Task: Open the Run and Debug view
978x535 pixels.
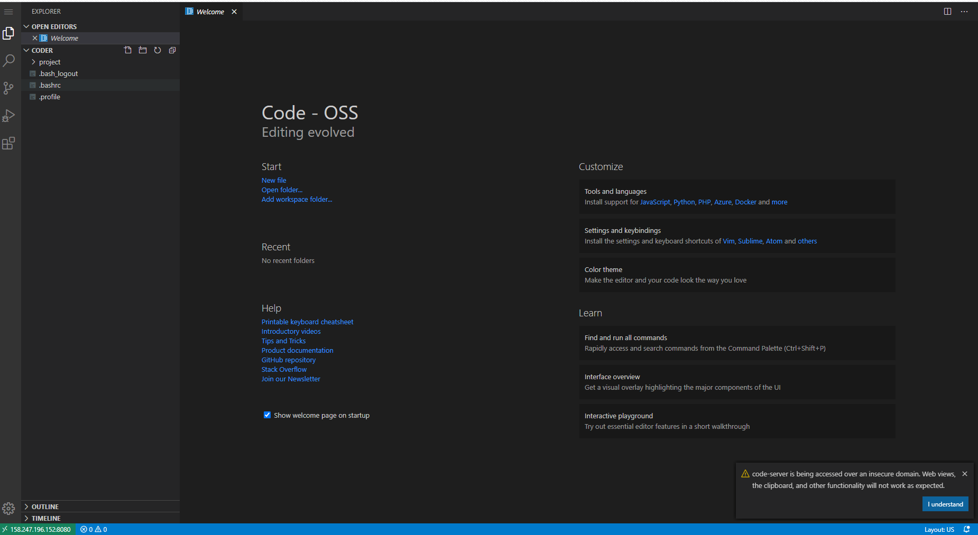Action: (x=8, y=116)
